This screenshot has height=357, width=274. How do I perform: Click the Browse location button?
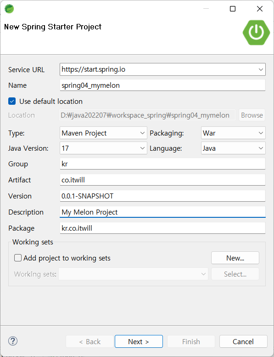(x=252, y=115)
